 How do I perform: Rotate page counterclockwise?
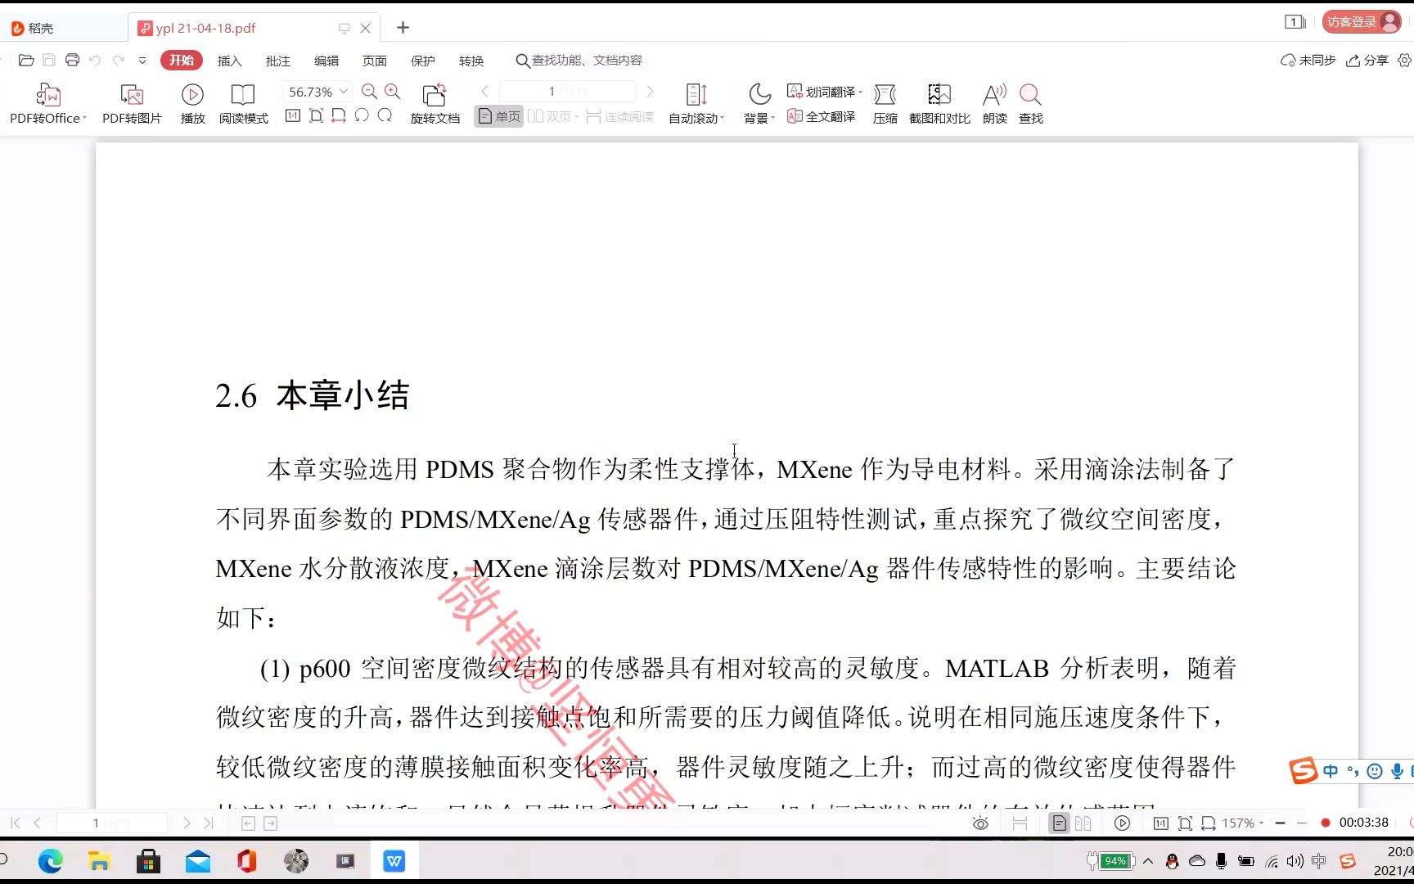coord(362,115)
